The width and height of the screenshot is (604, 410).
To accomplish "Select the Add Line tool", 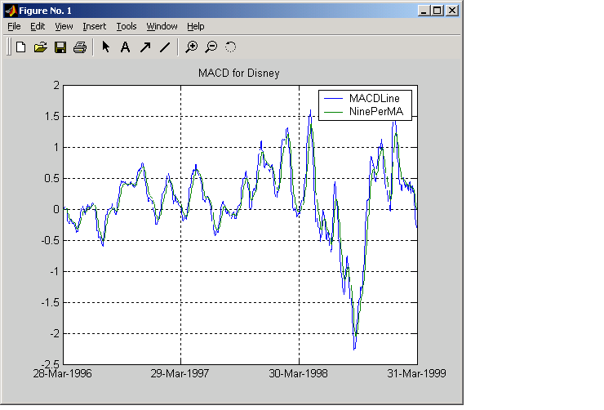I will click(164, 47).
